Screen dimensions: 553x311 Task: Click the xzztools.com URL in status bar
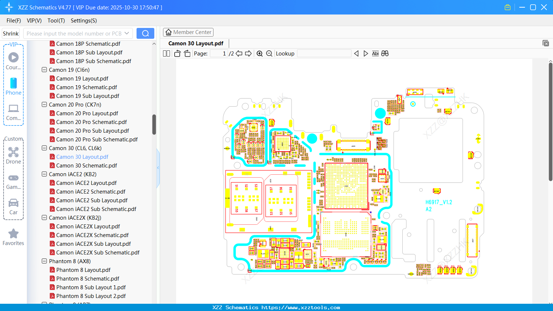click(x=301, y=307)
